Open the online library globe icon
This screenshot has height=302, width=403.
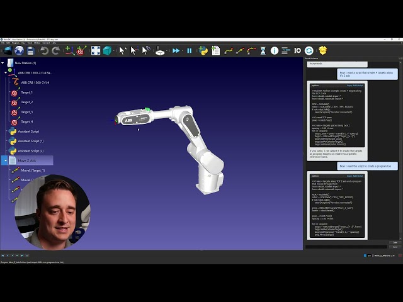pyautogui.click(x=19, y=50)
